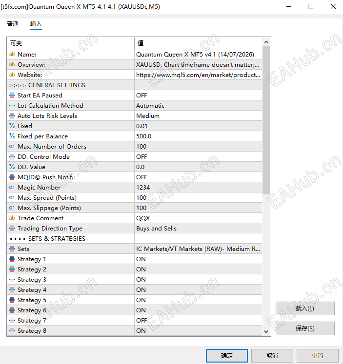Click the enum icon beside MQID Push Notif.
The image size is (343, 364).
pos(12,177)
